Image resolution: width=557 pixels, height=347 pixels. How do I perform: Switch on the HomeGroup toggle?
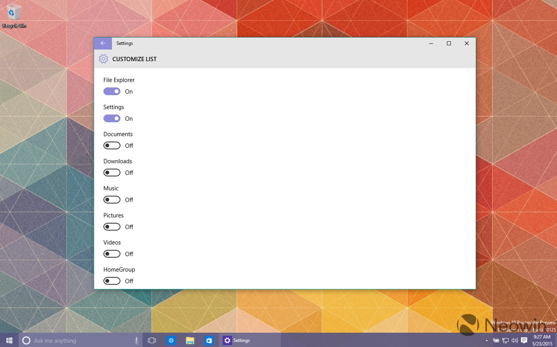(112, 281)
